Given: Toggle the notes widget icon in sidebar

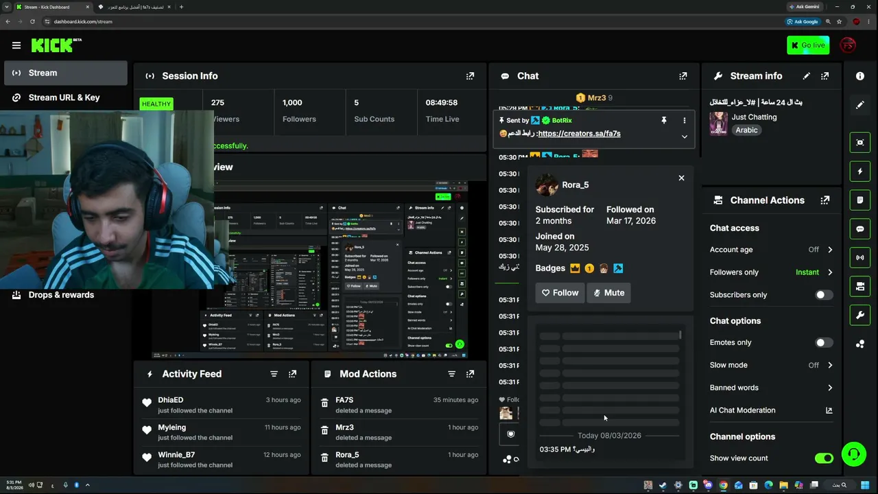Looking at the screenshot, I should 860,200.
